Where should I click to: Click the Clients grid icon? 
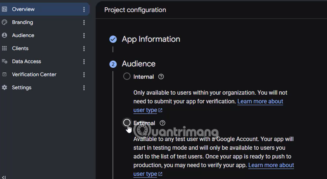pos(4,48)
